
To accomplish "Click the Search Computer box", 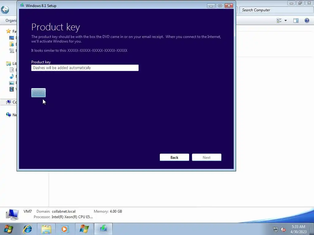I will [276, 10].
